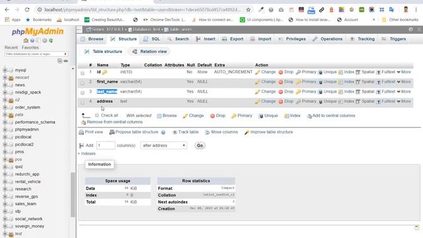
Task: Select the id column checkbox
Action: pos(83,73)
